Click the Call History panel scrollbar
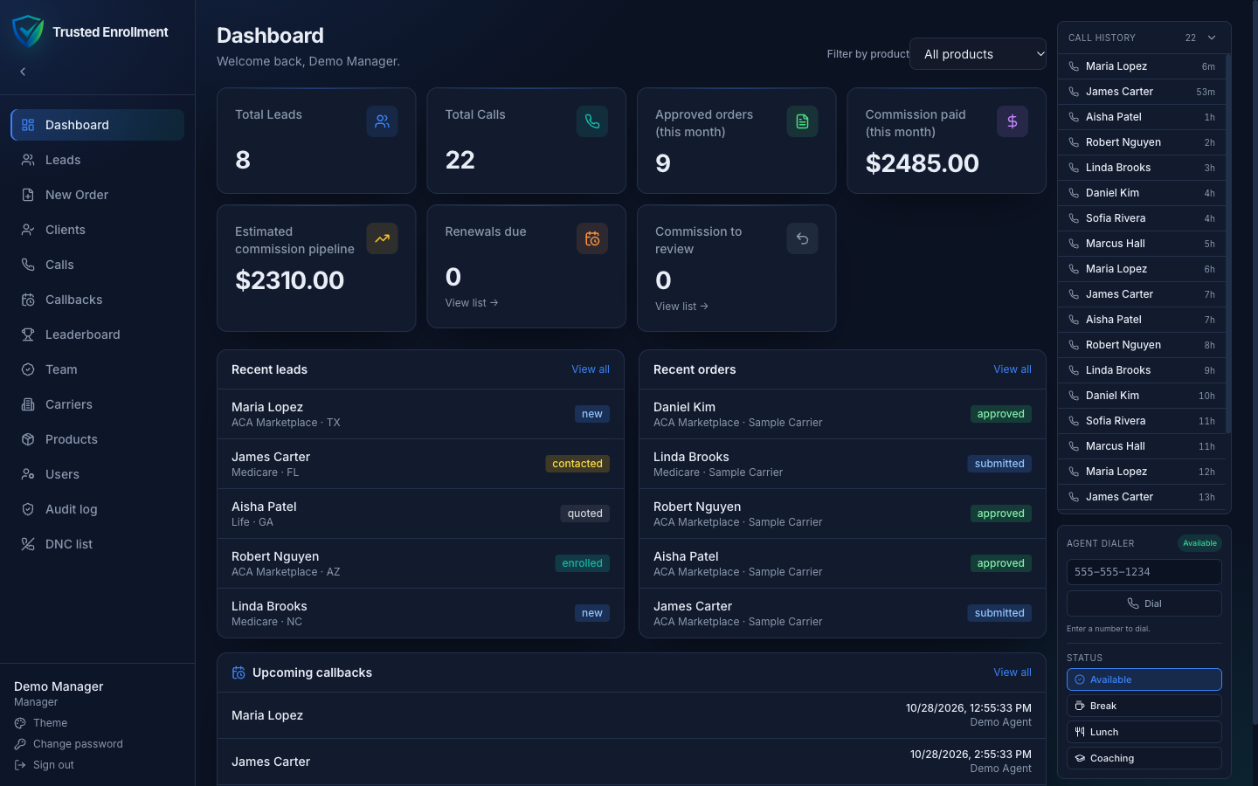Image resolution: width=1258 pixels, height=786 pixels. 1227,245
